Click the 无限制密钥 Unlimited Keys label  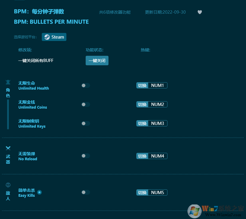pyautogui.click(x=32, y=124)
